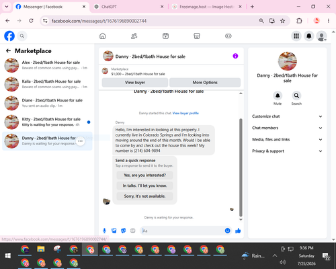Open the notification center with badge 22
336x269 pixels.
coord(326,256)
